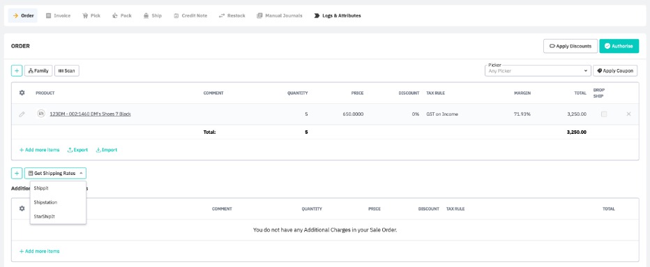The width and height of the screenshot is (650, 267).
Task: Click the Authorise button
Action: [x=619, y=46]
